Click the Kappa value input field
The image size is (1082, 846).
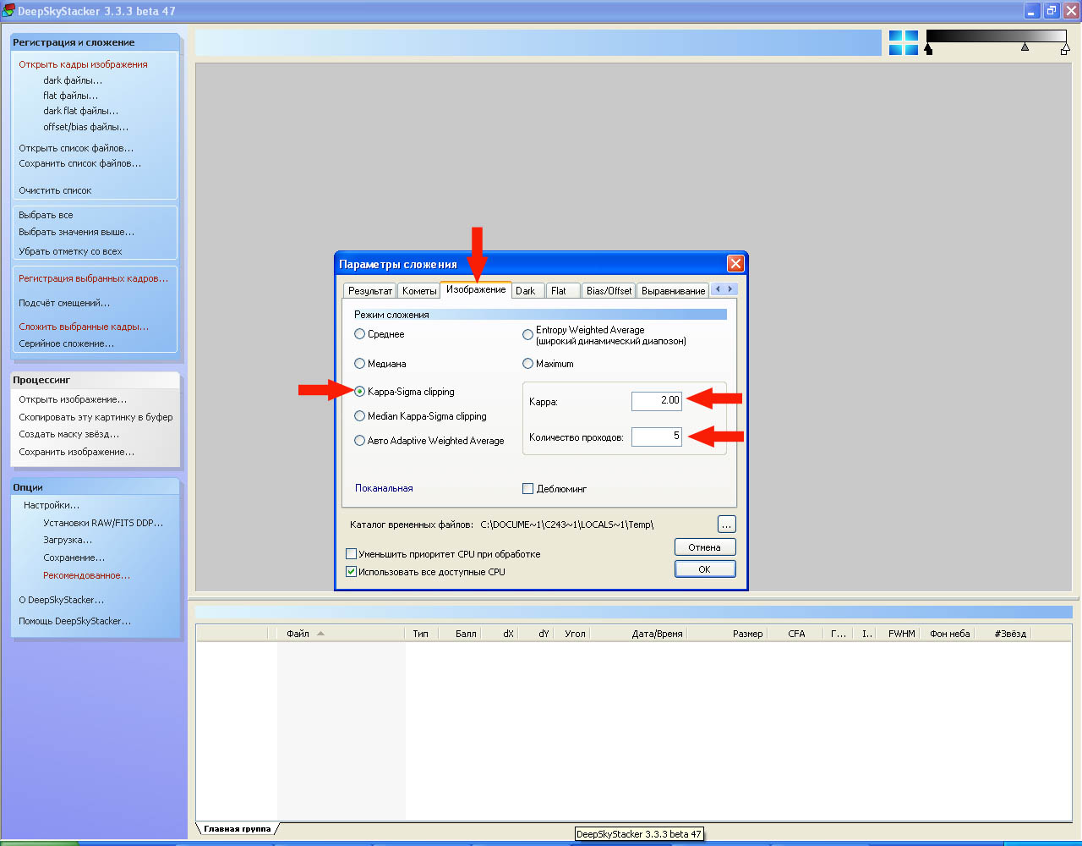tap(656, 401)
